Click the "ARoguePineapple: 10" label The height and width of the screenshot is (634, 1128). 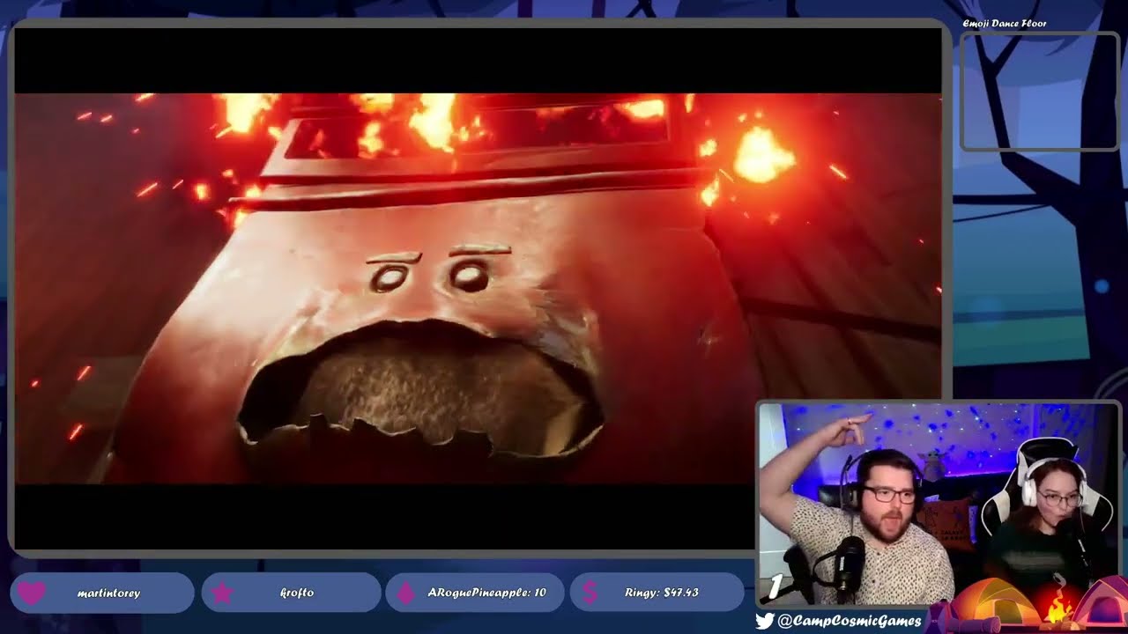[x=486, y=593]
